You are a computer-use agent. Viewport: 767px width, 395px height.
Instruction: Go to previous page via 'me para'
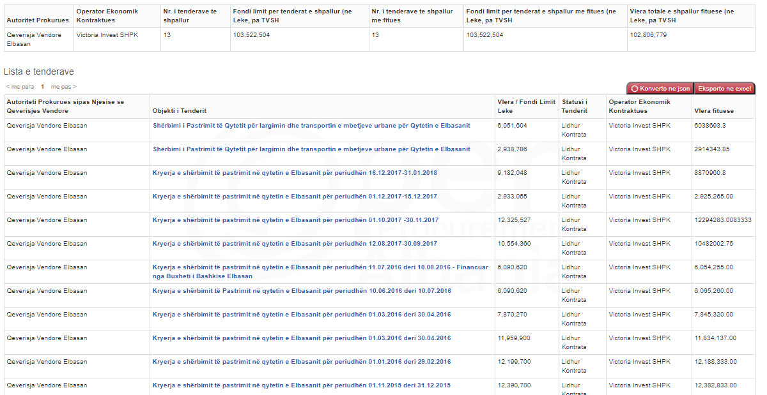(20, 87)
